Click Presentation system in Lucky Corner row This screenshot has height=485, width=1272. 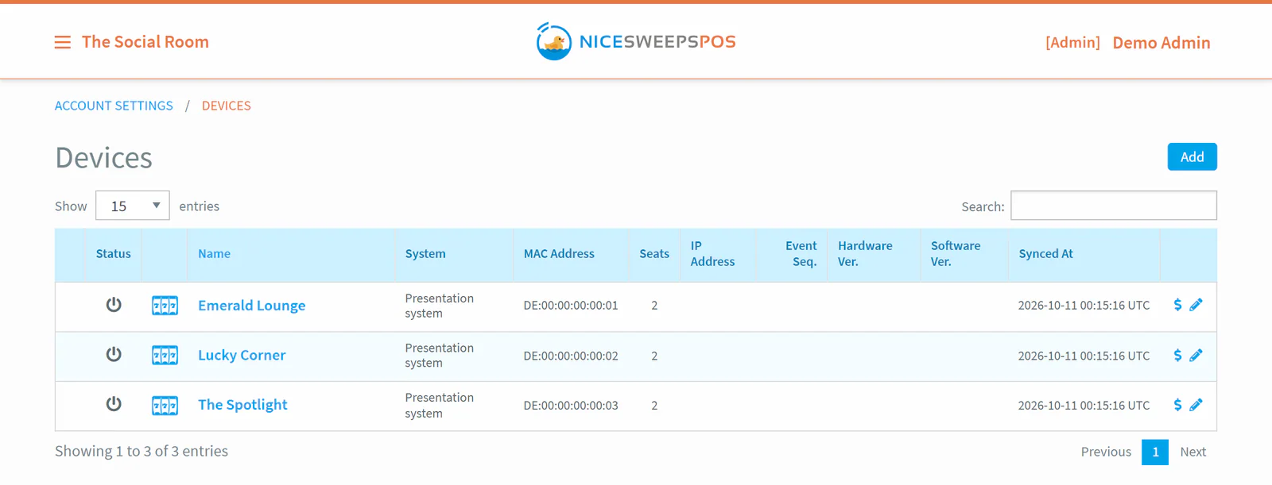(439, 356)
